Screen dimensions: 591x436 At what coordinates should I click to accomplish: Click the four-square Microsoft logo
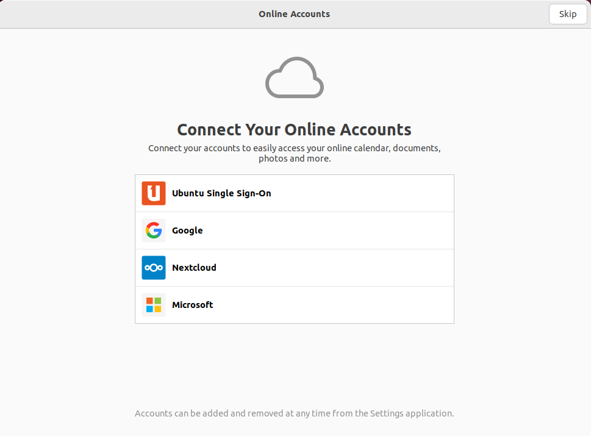pos(154,305)
